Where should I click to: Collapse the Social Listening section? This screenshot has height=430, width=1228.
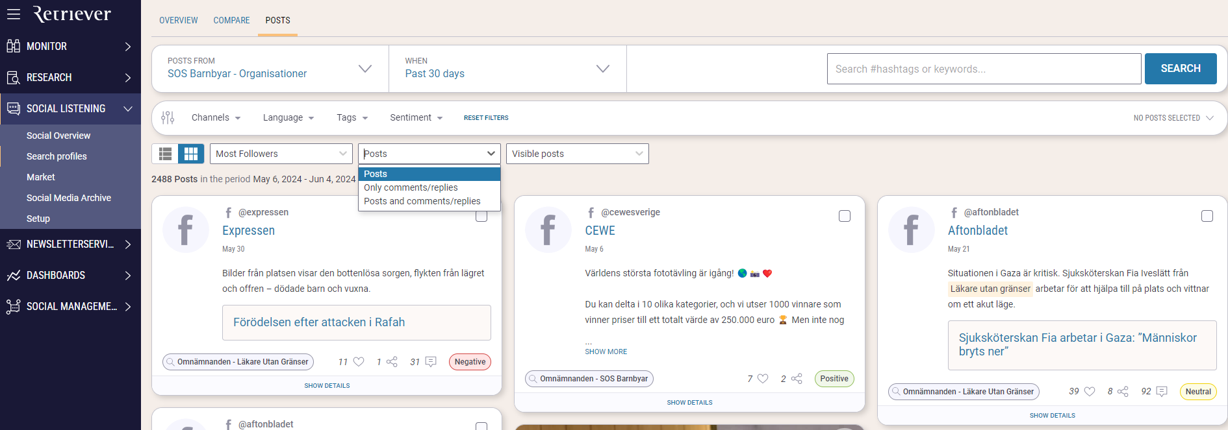click(128, 109)
